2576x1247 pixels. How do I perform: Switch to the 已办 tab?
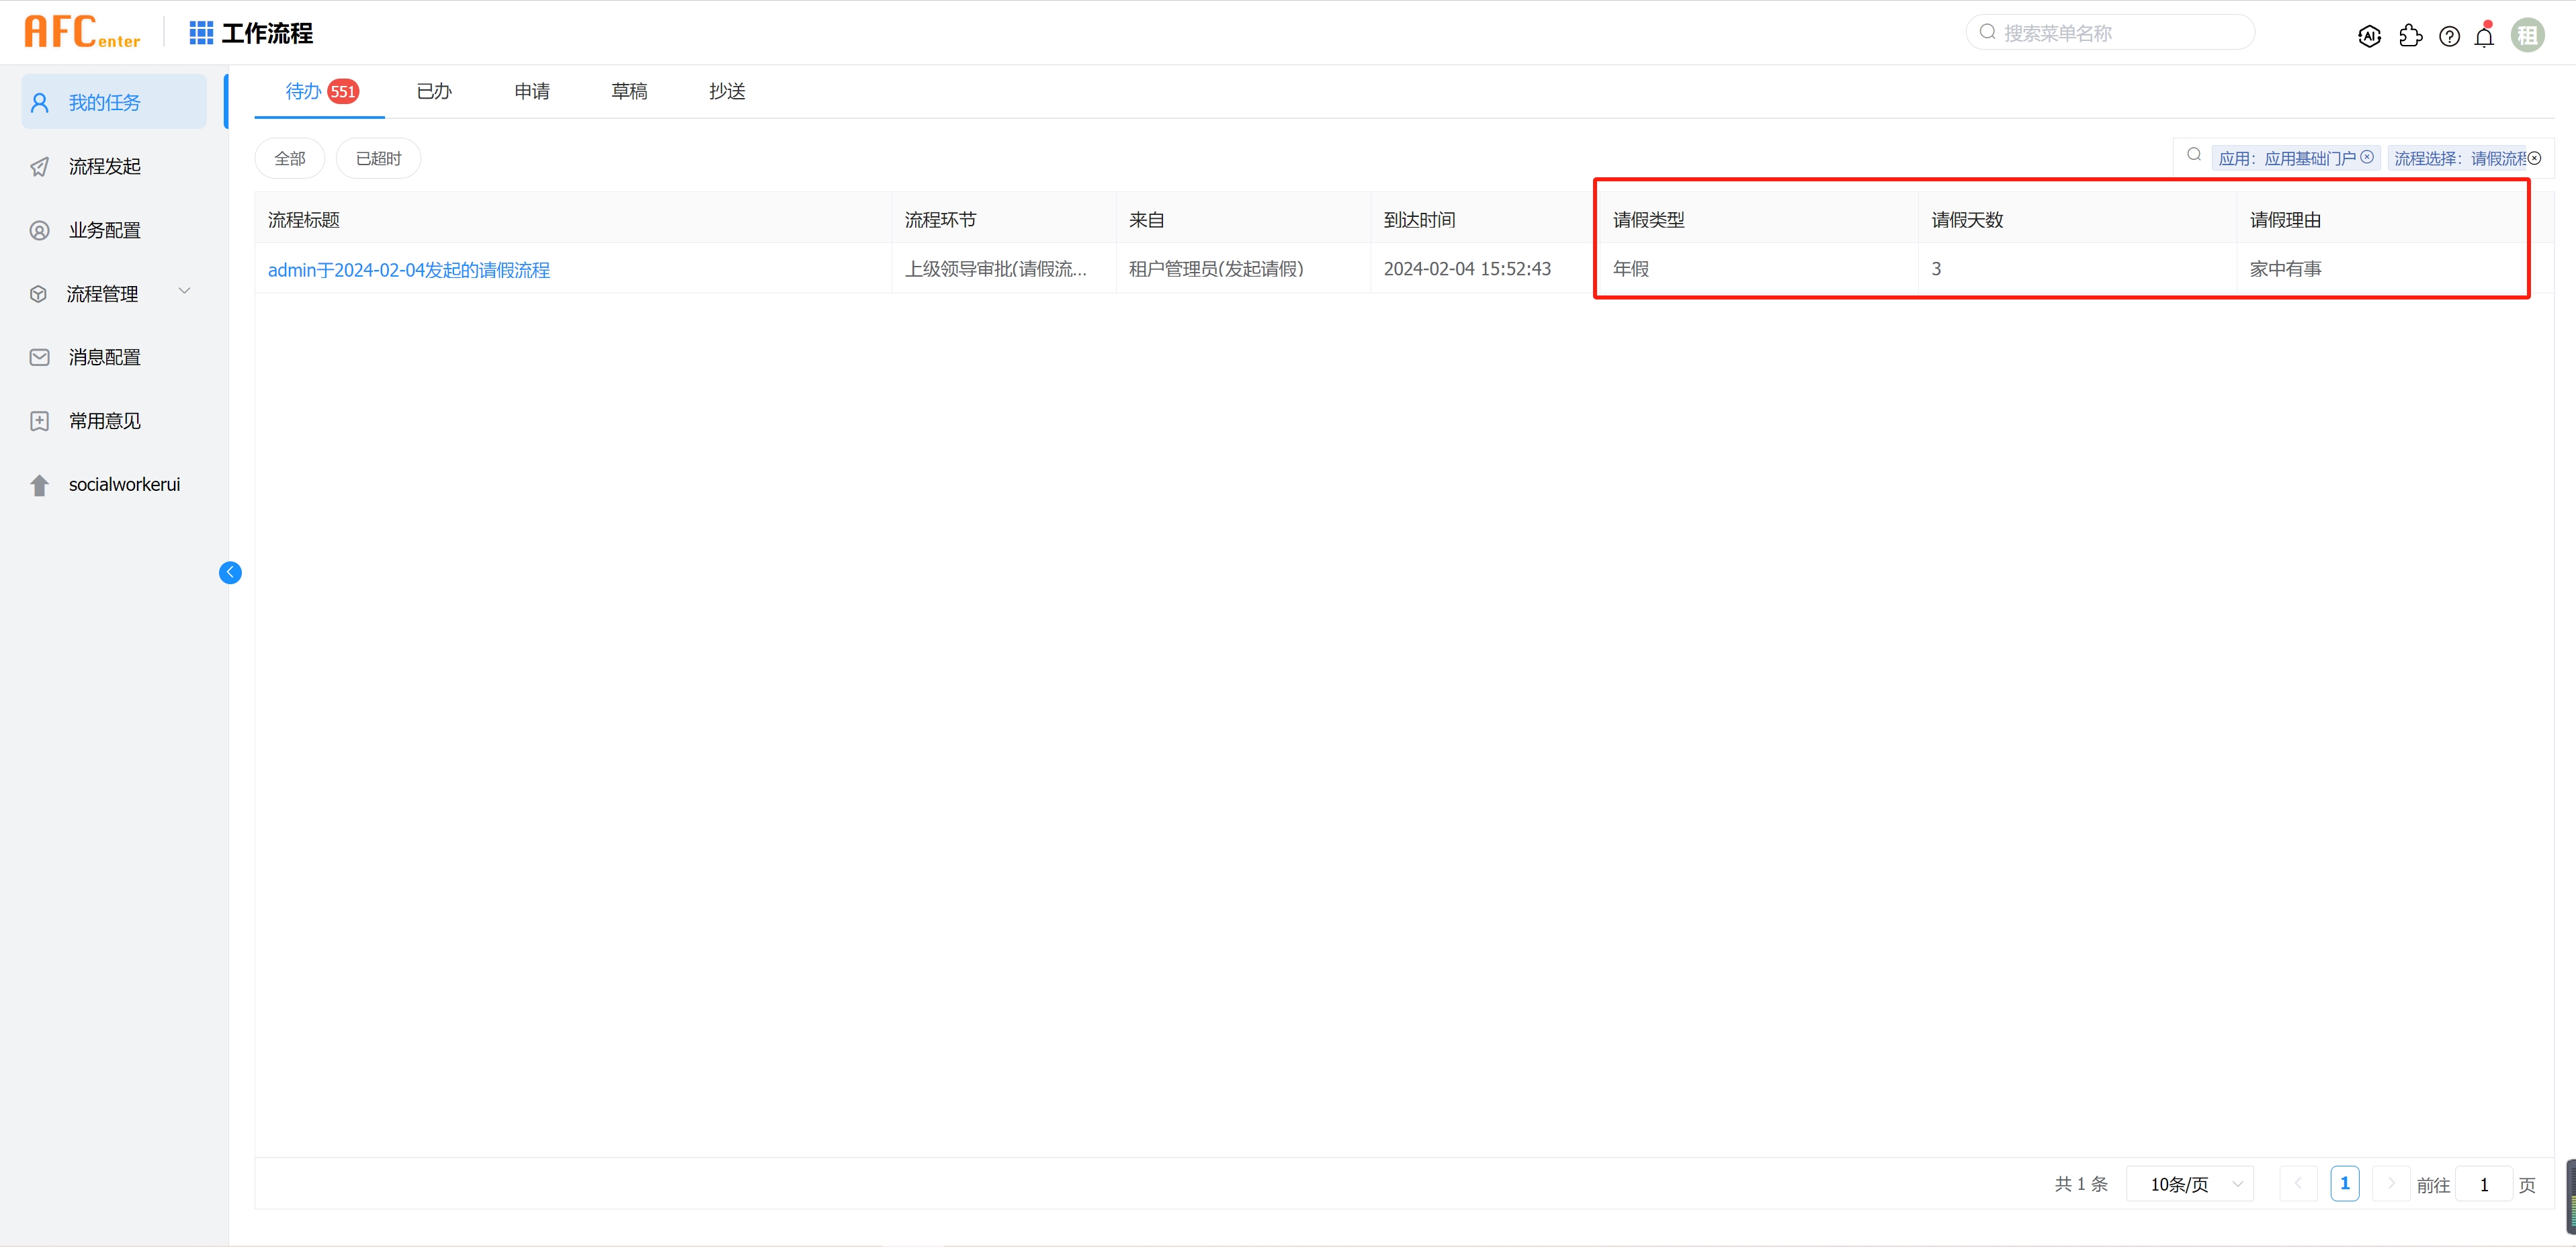click(x=434, y=91)
